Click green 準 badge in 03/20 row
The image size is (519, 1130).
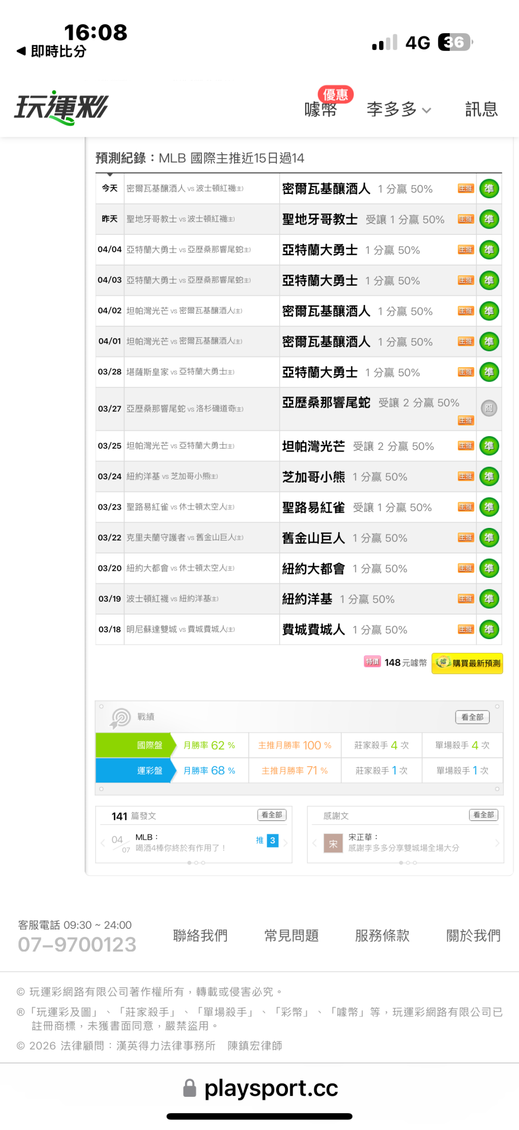click(x=489, y=568)
